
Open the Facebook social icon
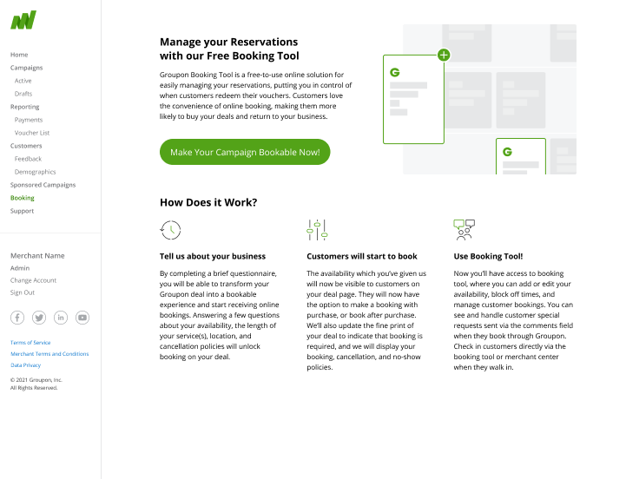tap(17, 318)
